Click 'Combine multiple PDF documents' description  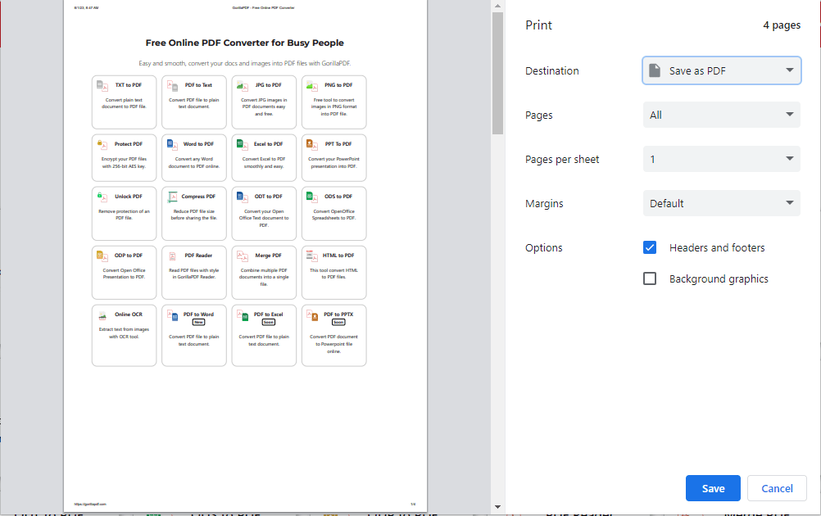[x=264, y=278]
